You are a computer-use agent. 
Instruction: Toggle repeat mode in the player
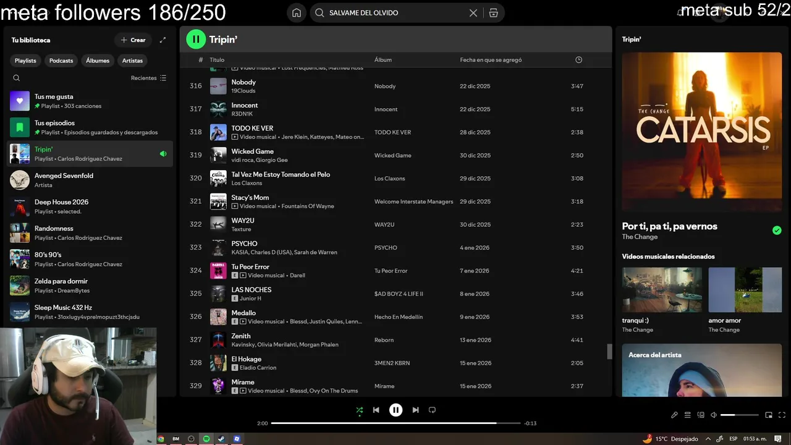[432, 410]
